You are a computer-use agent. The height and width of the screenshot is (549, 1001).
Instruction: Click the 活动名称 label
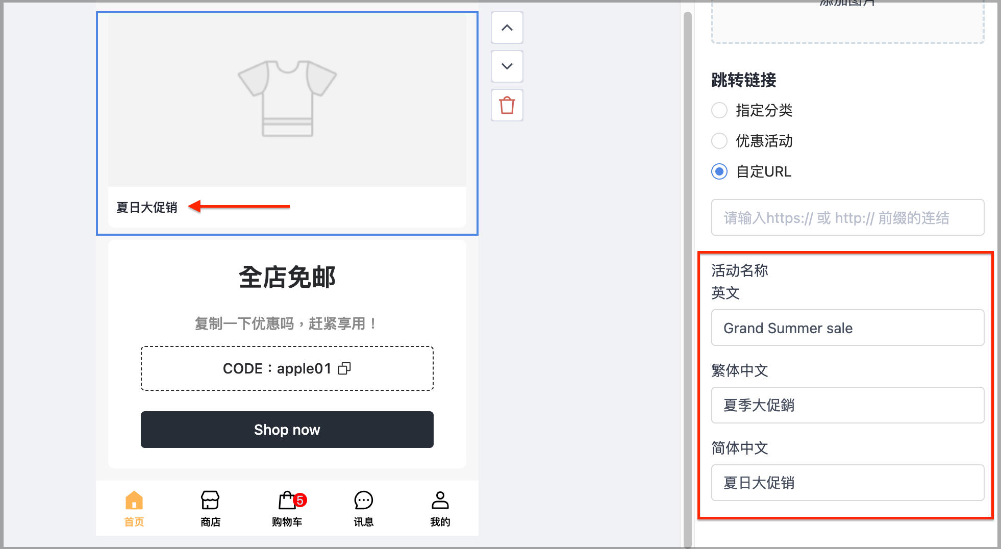pyautogui.click(x=740, y=270)
